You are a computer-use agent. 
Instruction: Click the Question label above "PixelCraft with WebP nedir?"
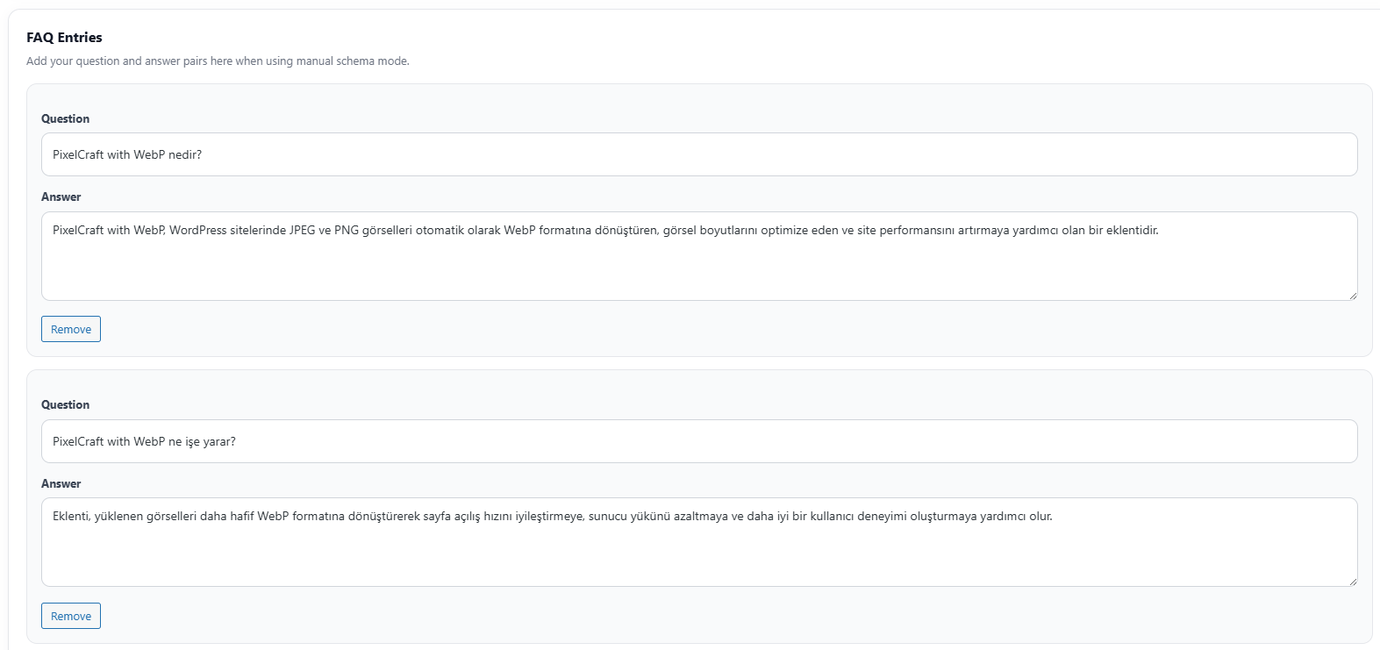65,118
